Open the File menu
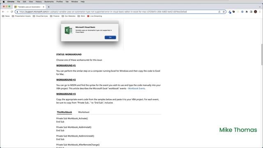This screenshot has width=263, height=148. 18,2
